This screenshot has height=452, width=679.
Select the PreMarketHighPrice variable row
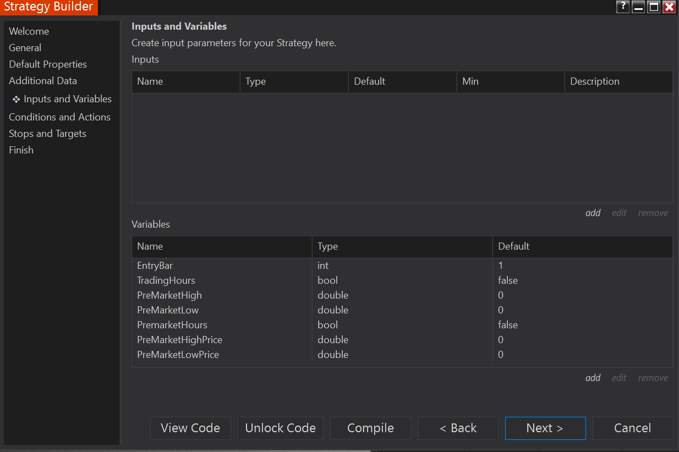(180, 340)
